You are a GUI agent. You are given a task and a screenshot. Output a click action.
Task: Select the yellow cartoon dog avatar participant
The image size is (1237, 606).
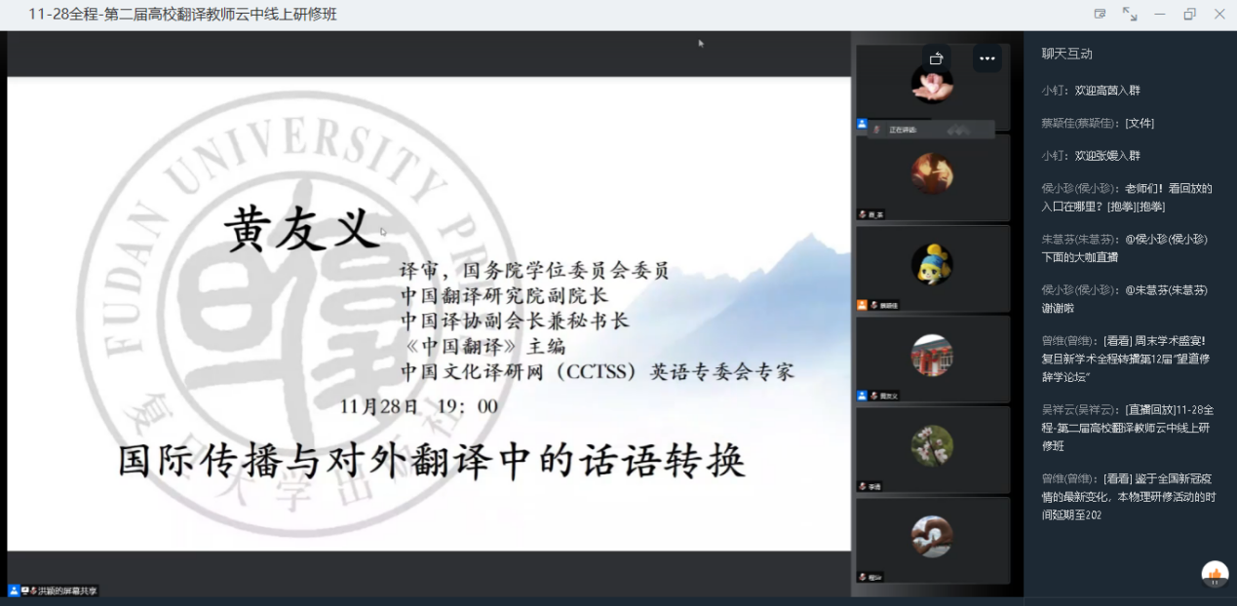coord(932,264)
